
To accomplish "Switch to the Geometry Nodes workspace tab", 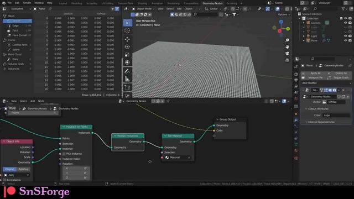I will pos(212,3).
